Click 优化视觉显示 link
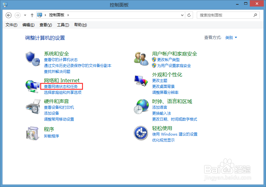Viewport: 266px width, 187px height. click(163, 140)
